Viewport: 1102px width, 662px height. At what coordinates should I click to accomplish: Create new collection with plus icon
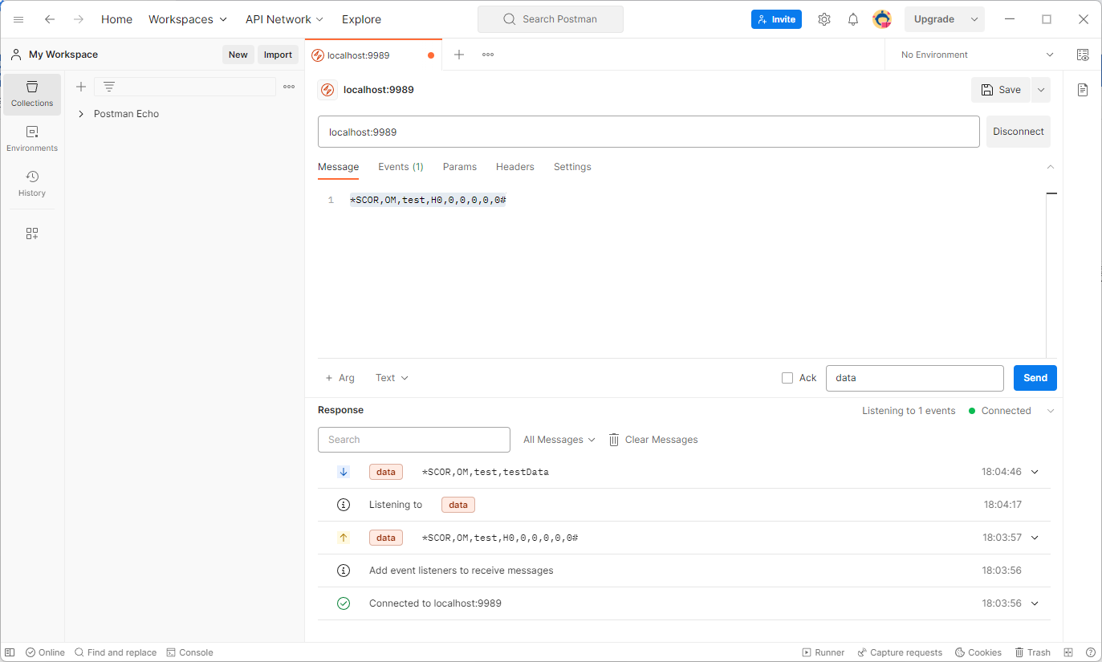[80, 87]
